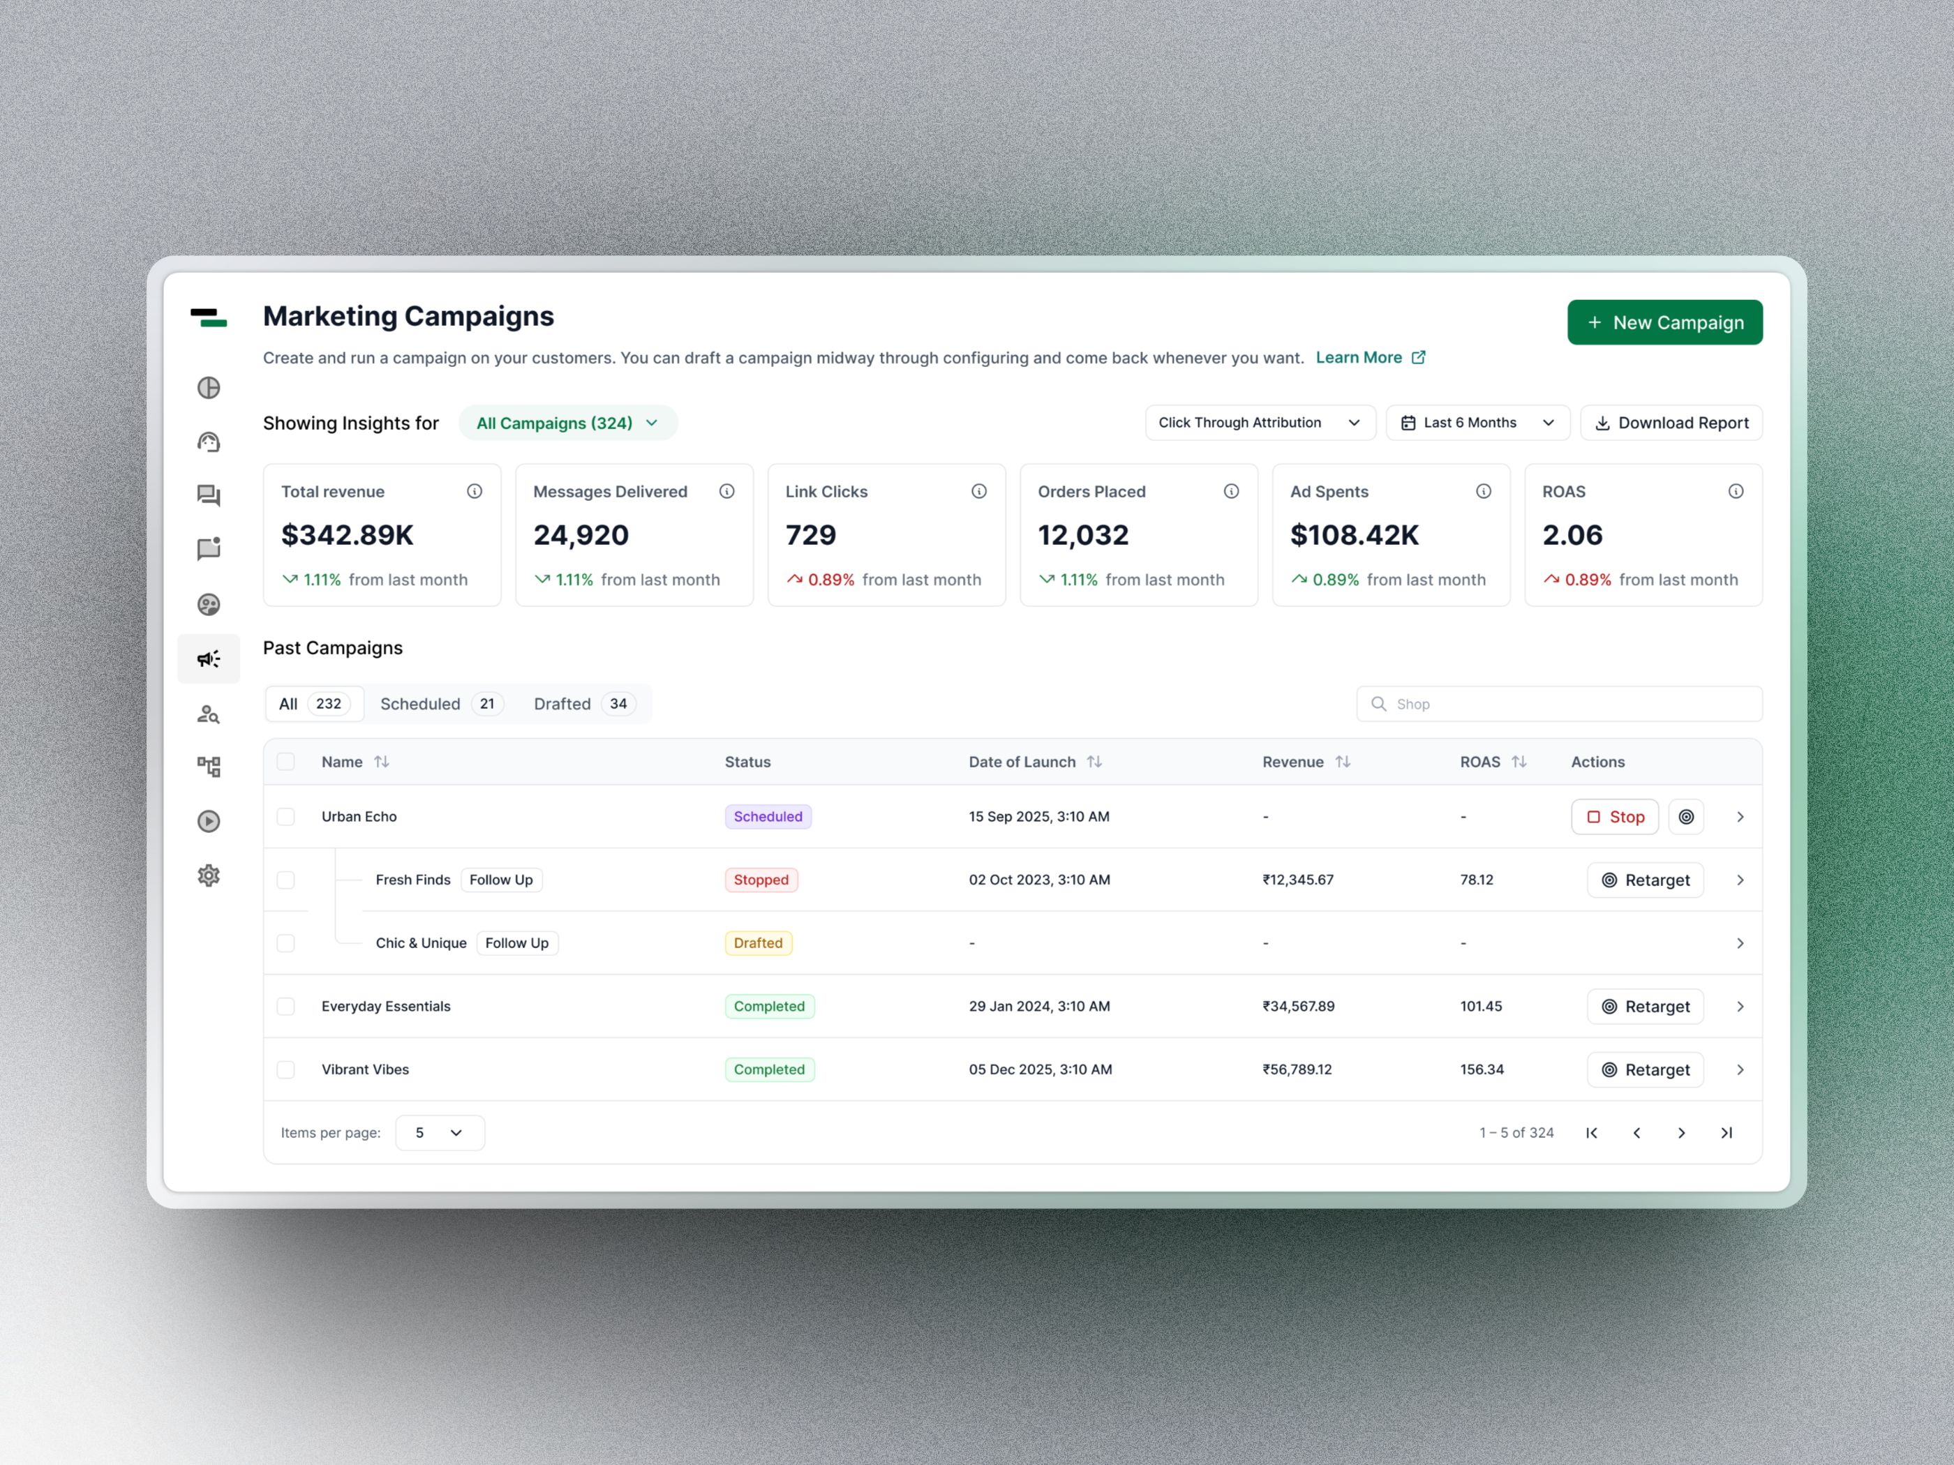Check the checkbox next to Urban Echo

tap(286, 816)
